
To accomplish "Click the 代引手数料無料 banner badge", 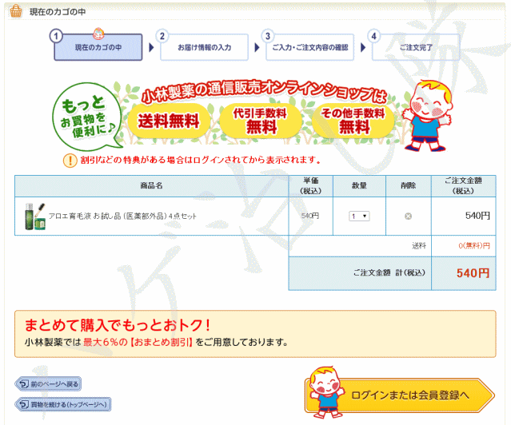I will [x=261, y=121].
